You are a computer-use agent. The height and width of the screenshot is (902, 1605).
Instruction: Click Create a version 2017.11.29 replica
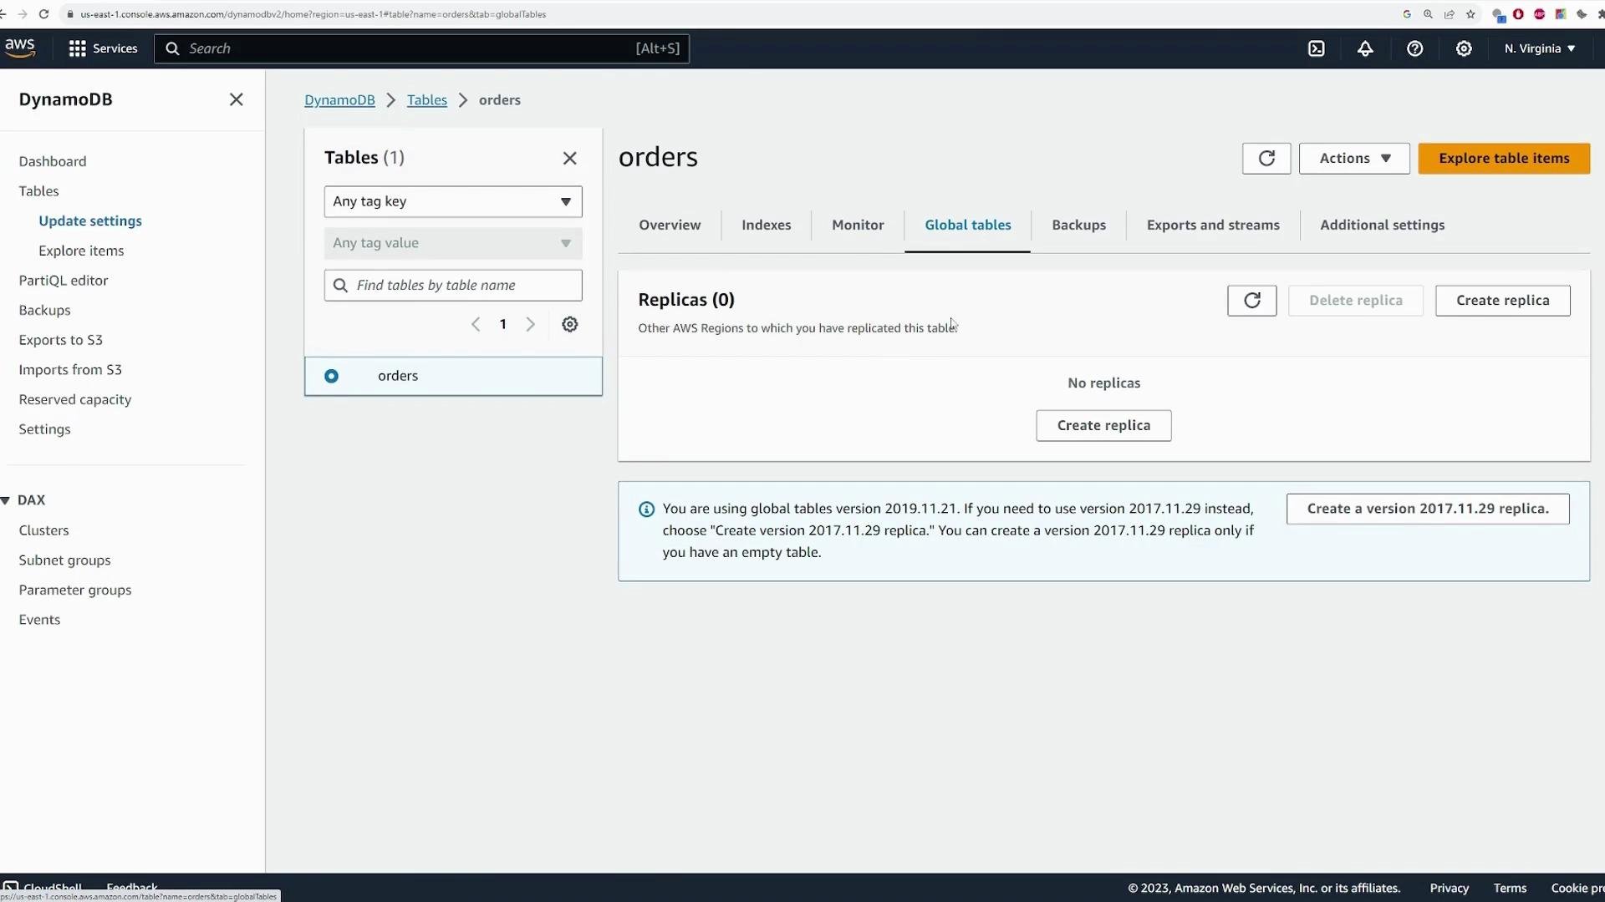(x=1428, y=509)
